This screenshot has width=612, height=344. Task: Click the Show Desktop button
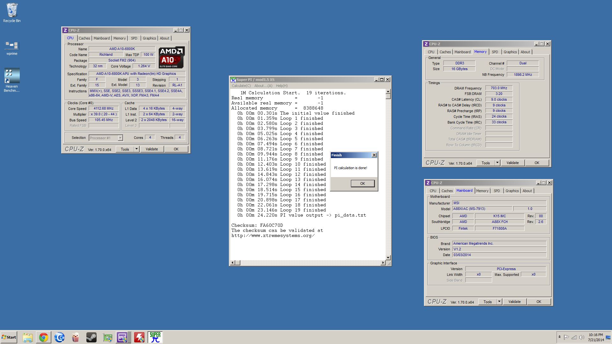click(608, 337)
